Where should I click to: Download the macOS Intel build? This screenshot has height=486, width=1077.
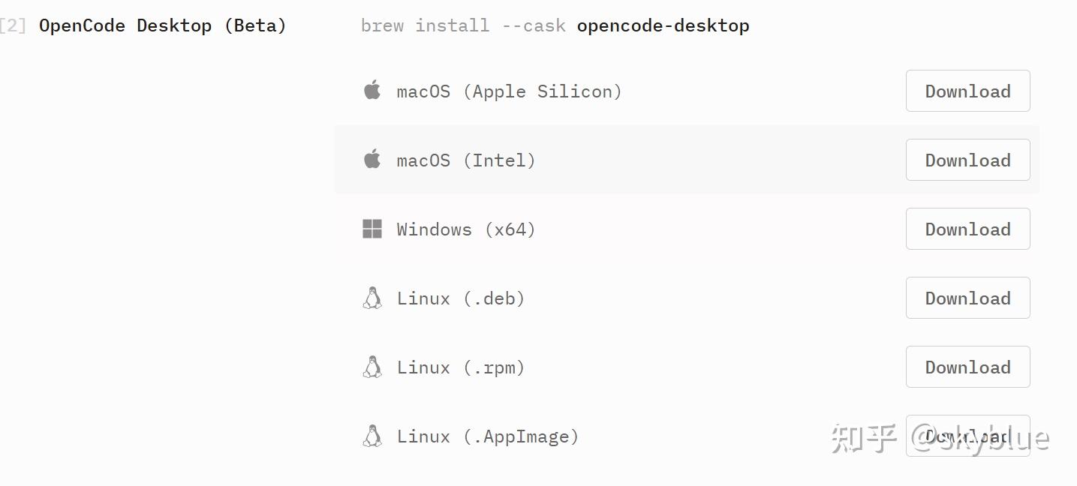pyautogui.click(x=967, y=160)
